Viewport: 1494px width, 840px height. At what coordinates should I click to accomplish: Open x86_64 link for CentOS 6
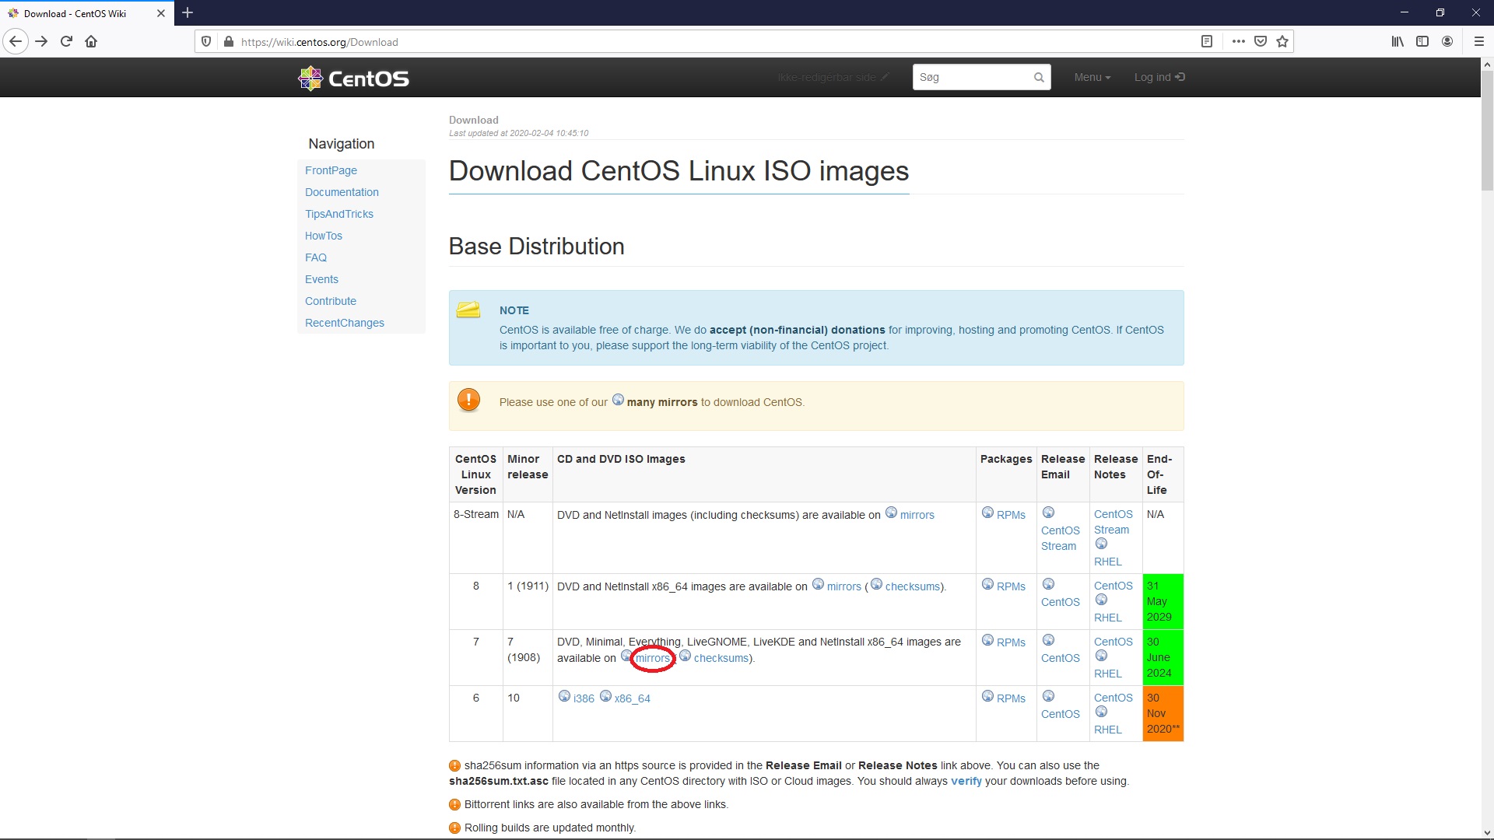coord(632,698)
